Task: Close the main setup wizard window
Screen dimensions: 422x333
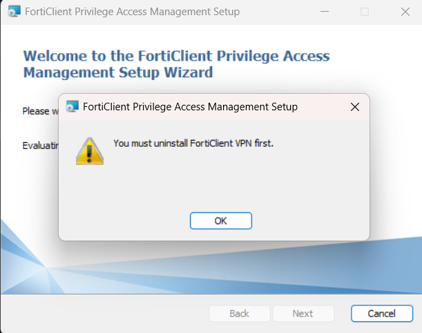Action: [405, 12]
